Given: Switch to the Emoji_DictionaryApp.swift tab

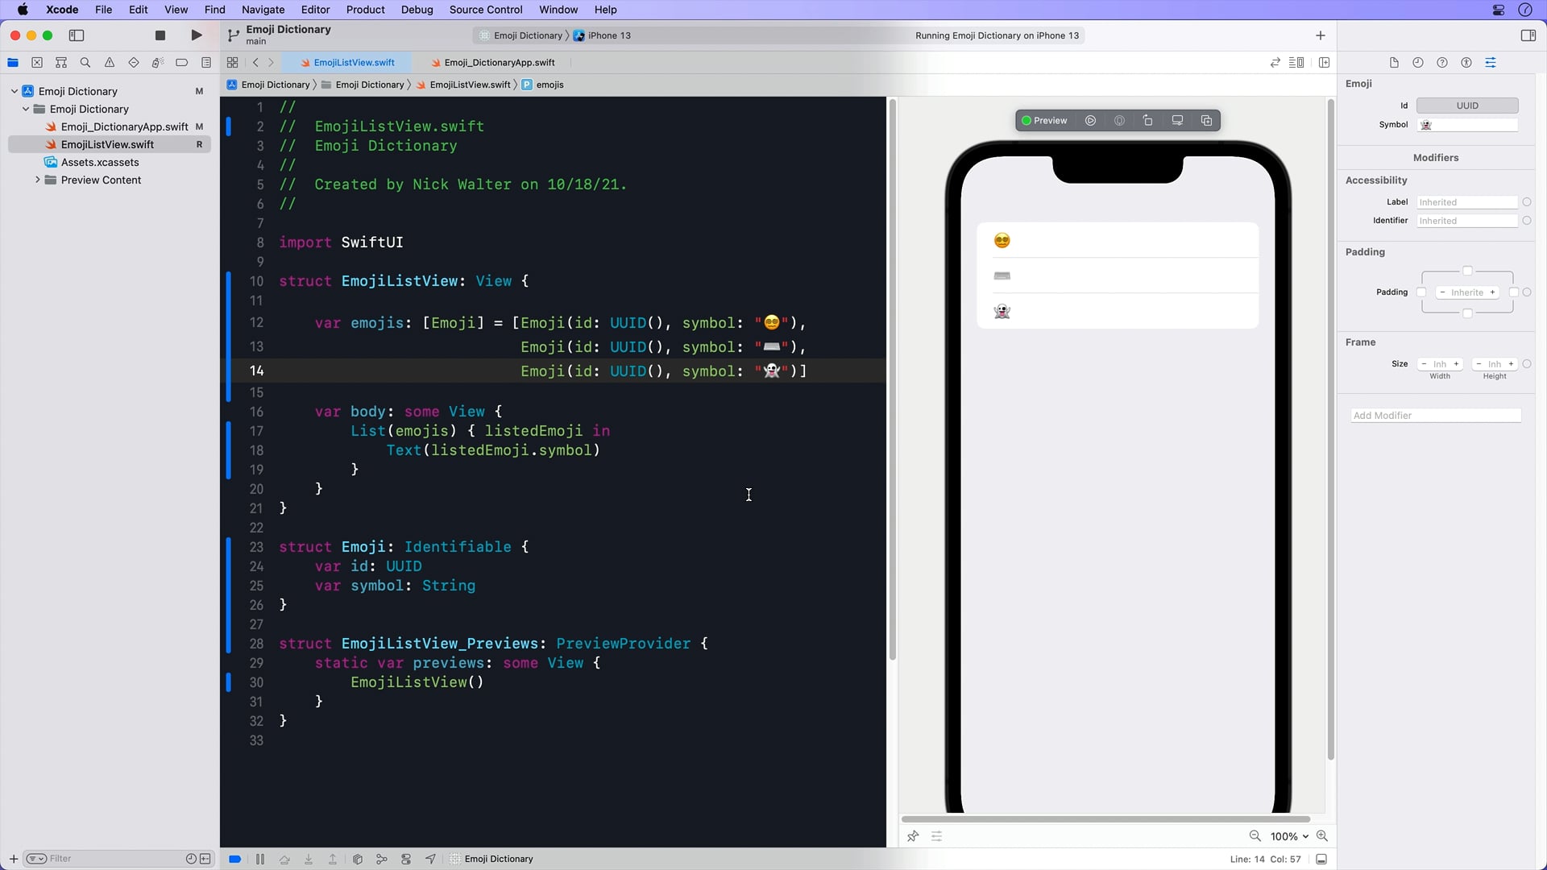Looking at the screenshot, I should pos(492,63).
